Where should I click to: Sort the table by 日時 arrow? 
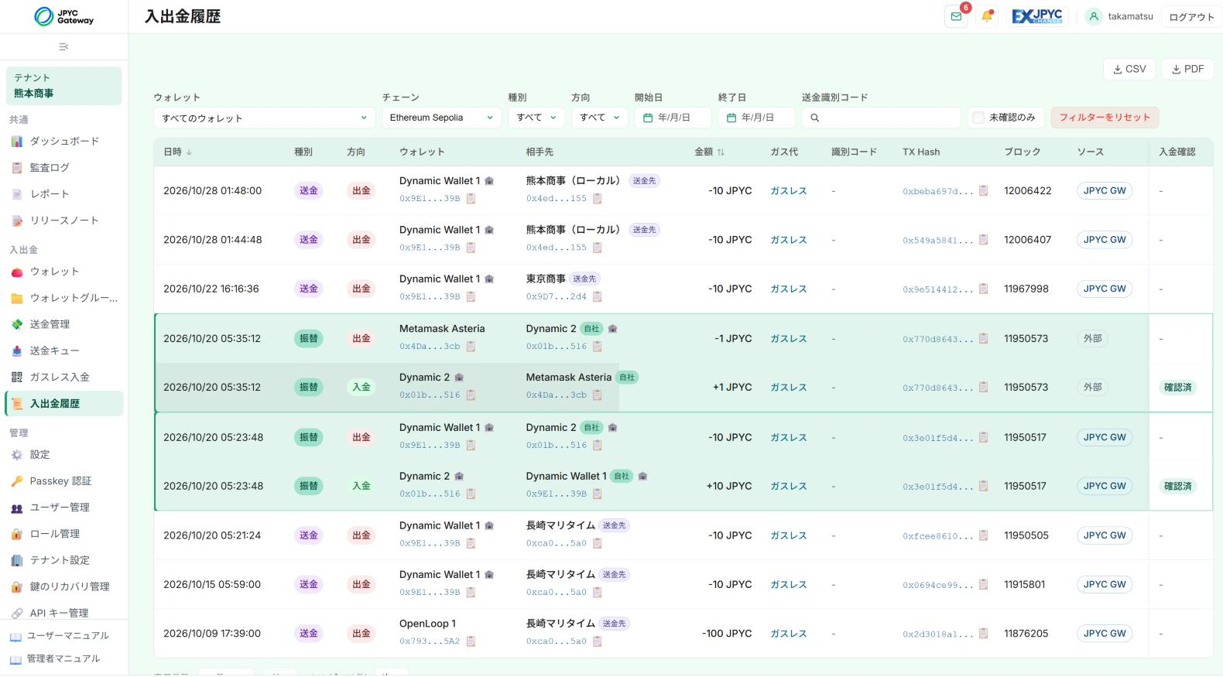click(x=190, y=152)
